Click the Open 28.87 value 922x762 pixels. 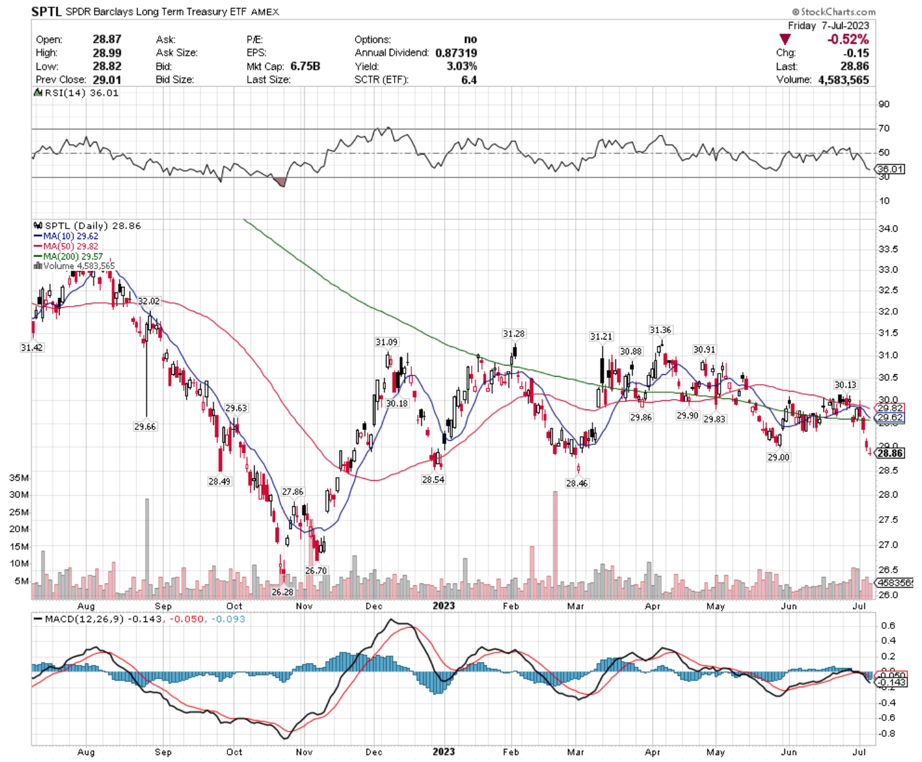tap(107, 39)
